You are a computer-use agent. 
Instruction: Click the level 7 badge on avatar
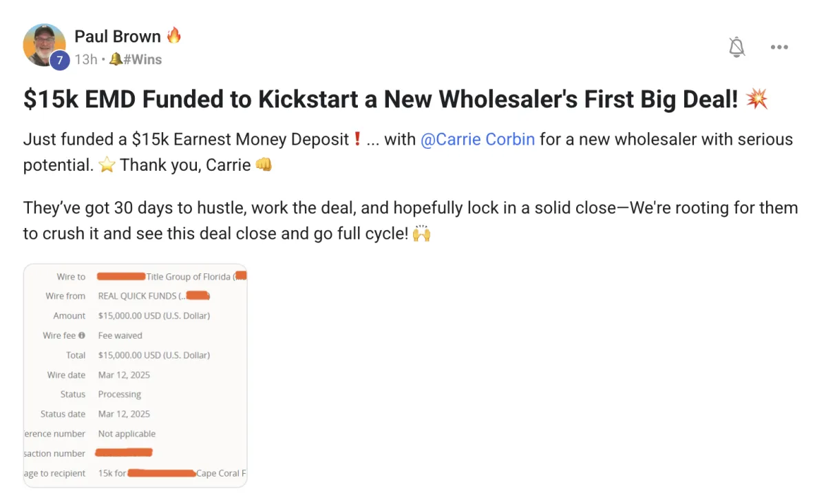coord(59,60)
